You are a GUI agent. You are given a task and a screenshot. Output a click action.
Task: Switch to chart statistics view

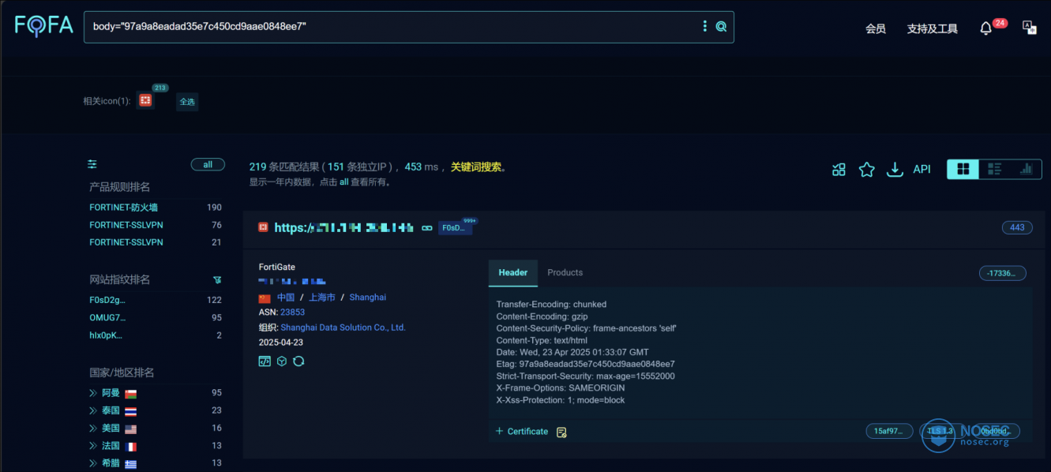tap(1027, 169)
